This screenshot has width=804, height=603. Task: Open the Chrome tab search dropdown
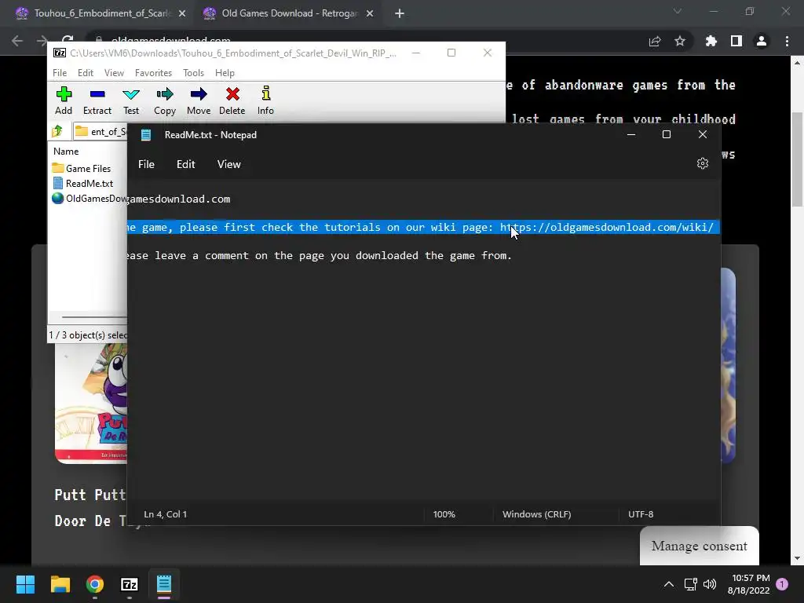[x=678, y=11]
